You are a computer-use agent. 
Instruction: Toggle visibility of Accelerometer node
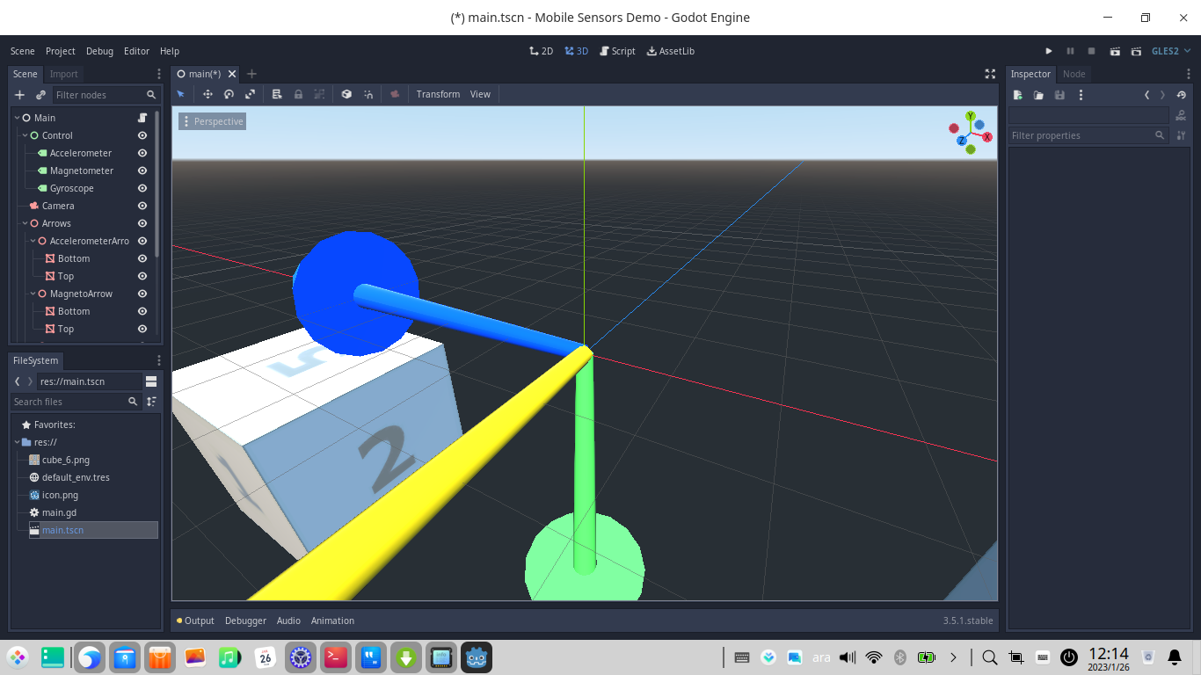[x=142, y=153]
